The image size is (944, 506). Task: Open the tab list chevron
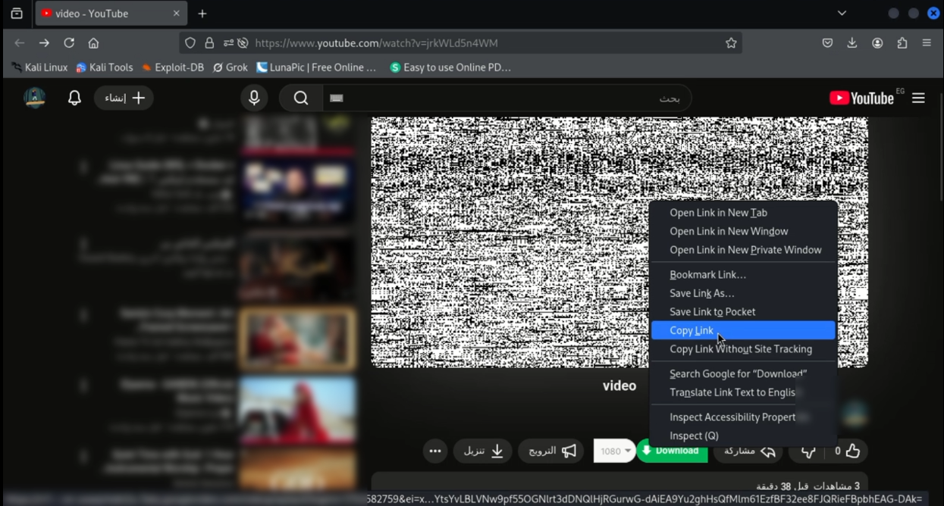[842, 13]
